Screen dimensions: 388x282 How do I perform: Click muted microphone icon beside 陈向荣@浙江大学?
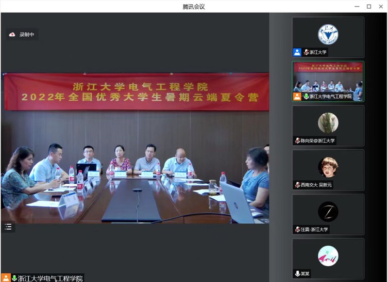(x=297, y=141)
